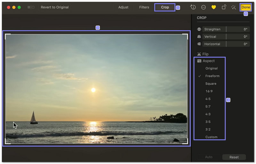The width and height of the screenshot is (256, 164).
Task: Click the red close window button
Action: 9,7
